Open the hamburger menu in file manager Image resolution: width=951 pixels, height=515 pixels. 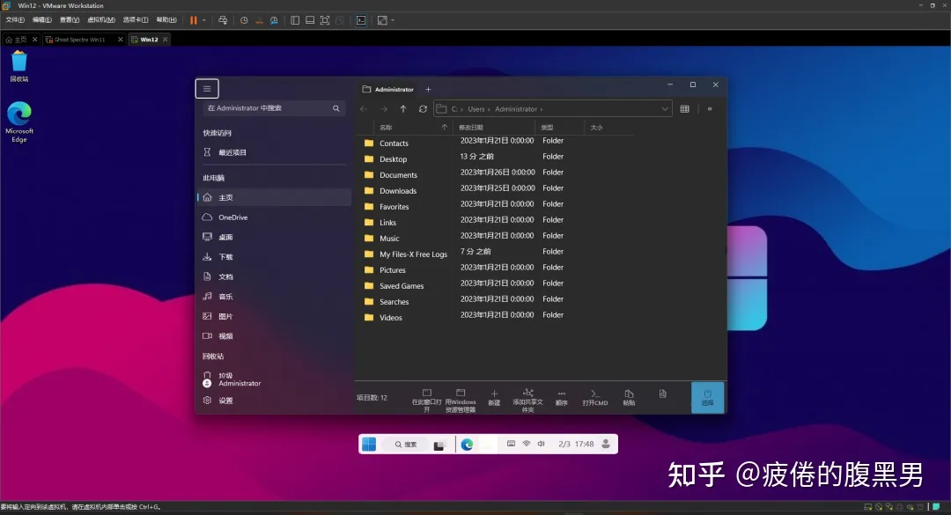coord(207,89)
